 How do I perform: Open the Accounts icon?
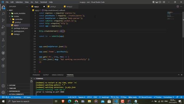(3, 86)
